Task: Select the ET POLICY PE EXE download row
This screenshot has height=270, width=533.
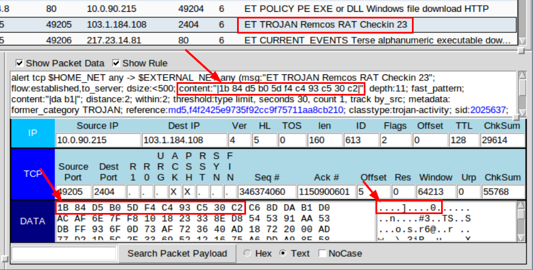Action: [x=258, y=8]
